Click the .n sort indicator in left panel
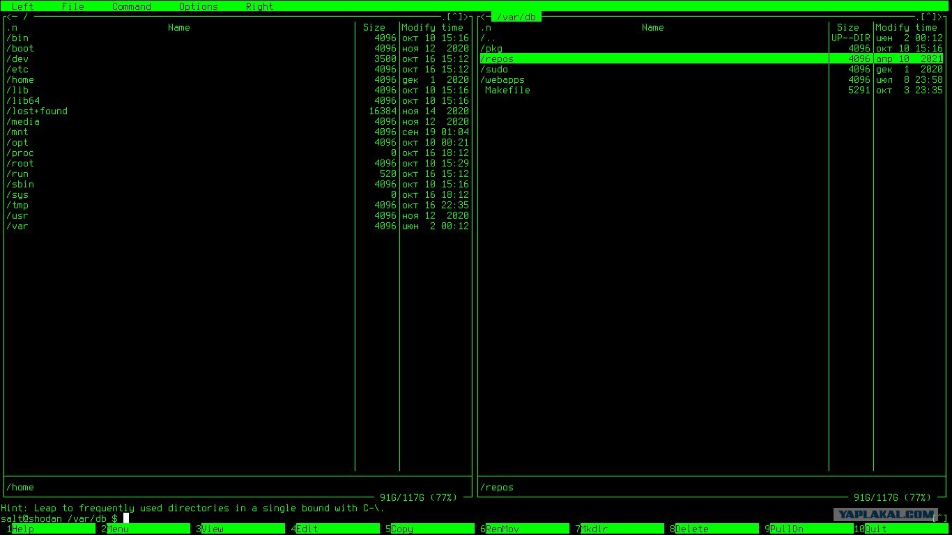952x535 pixels. 11,27
